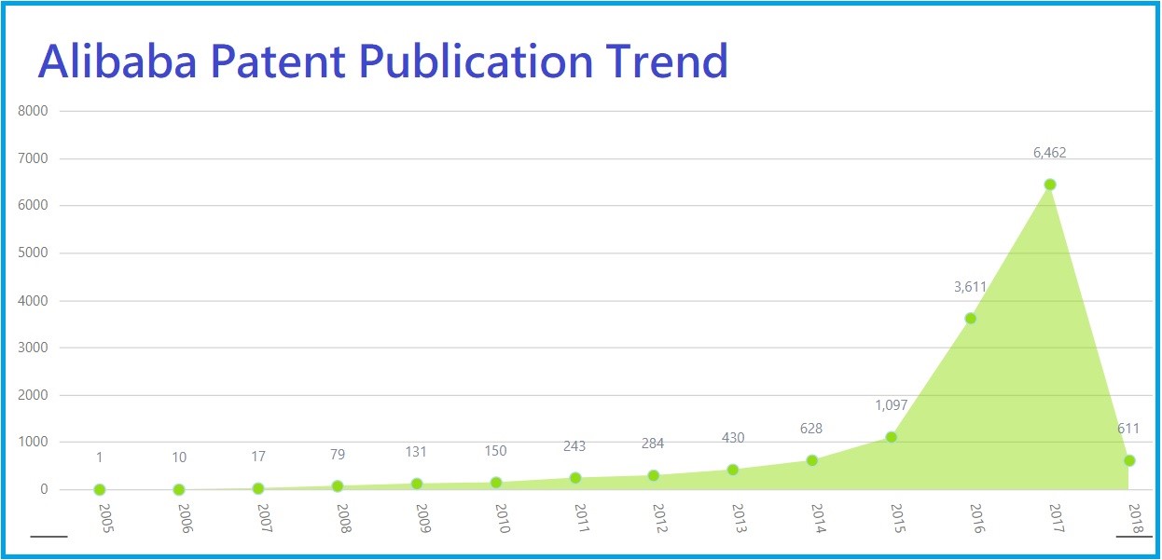
Task: Click the 7000 y-axis label
Action: click(33, 158)
